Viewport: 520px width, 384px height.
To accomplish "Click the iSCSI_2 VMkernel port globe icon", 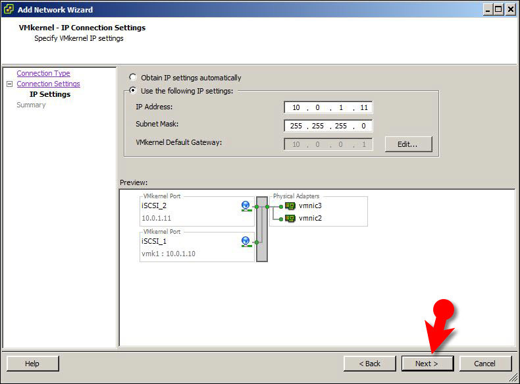I will 246,206.
